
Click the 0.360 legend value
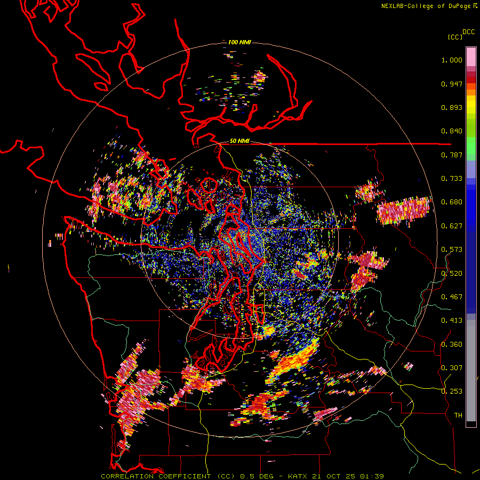pos(452,344)
